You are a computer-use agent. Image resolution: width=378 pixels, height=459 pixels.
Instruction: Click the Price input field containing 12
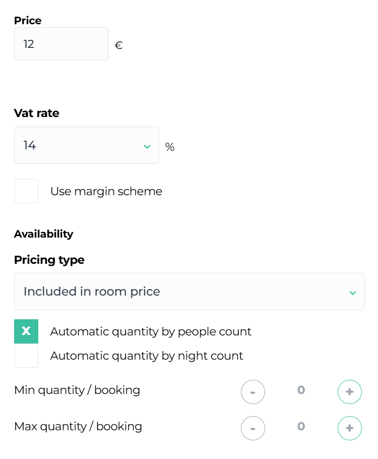tap(61, 44)
